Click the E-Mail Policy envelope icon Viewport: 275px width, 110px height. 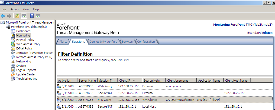[x=13, y=48]
